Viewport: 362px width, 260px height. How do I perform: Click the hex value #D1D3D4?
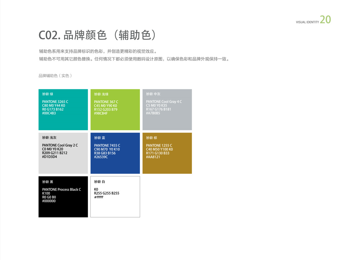50,157
